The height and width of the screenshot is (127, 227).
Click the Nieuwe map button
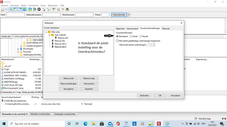tap(89, 78)
